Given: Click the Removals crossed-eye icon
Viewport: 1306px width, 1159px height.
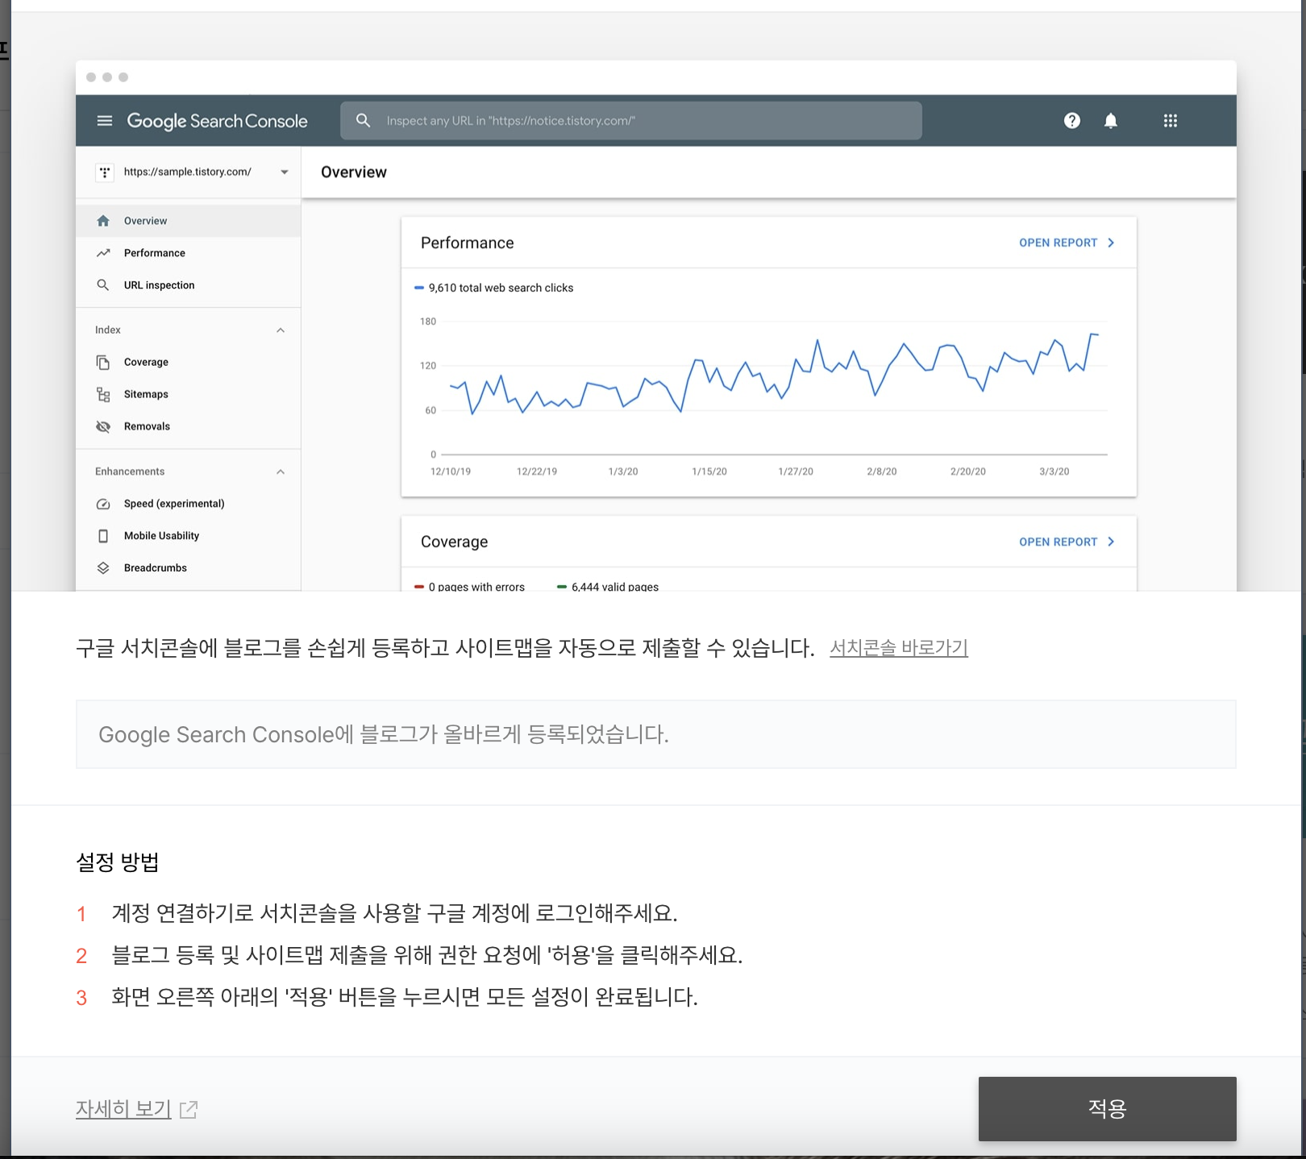Looking at the screenshot, I should tap(103, 426).
